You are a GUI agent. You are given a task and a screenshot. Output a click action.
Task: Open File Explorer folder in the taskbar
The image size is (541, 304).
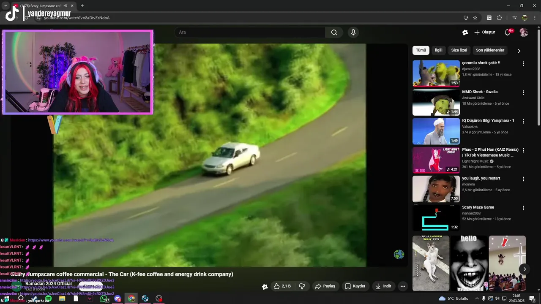62,299
